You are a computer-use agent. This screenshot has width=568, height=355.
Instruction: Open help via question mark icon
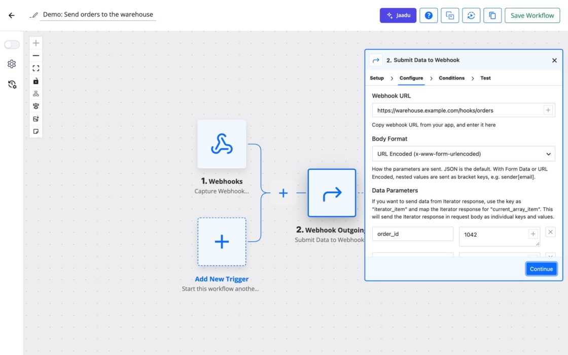coord(429,15)
